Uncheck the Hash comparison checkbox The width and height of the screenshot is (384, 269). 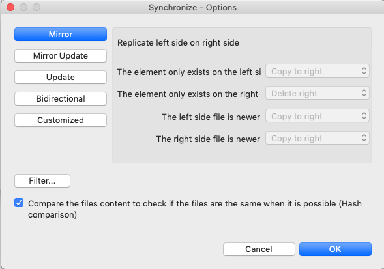(x=19, y=203)
